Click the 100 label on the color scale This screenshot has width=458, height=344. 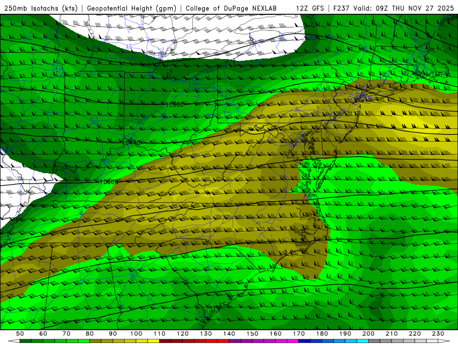tap(136, 334)
